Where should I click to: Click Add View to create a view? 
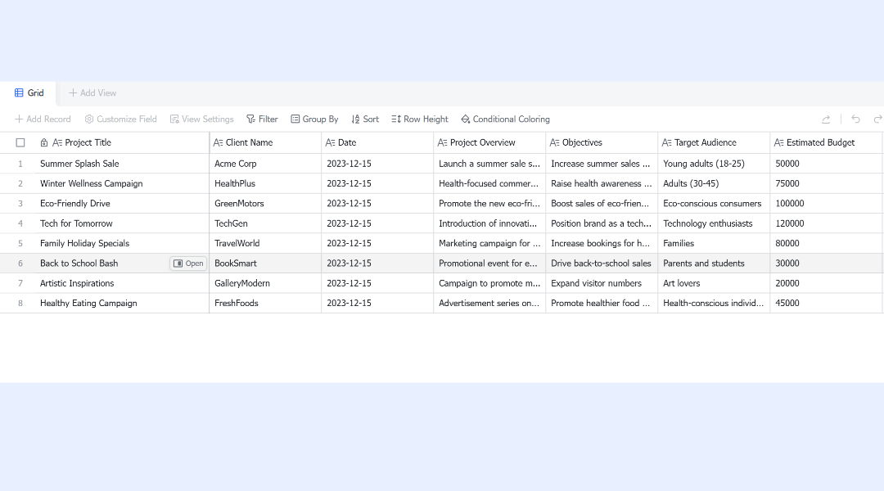pos(92,93)
